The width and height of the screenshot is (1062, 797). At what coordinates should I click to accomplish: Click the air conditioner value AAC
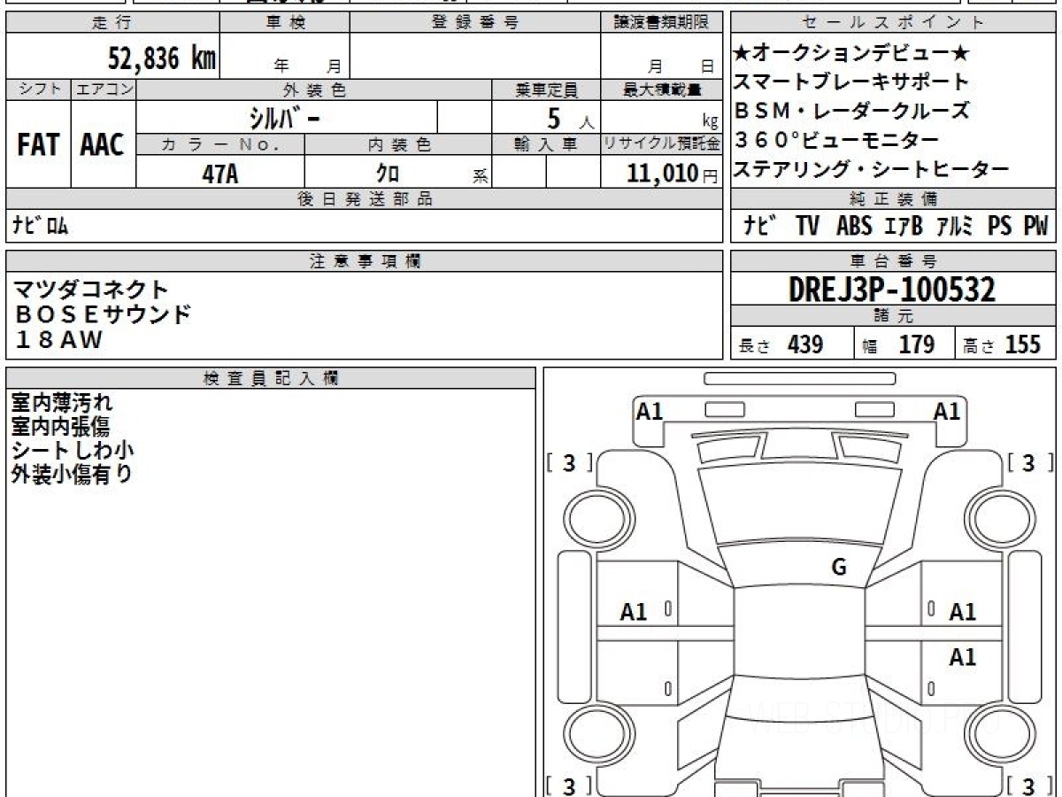[103, 145]
